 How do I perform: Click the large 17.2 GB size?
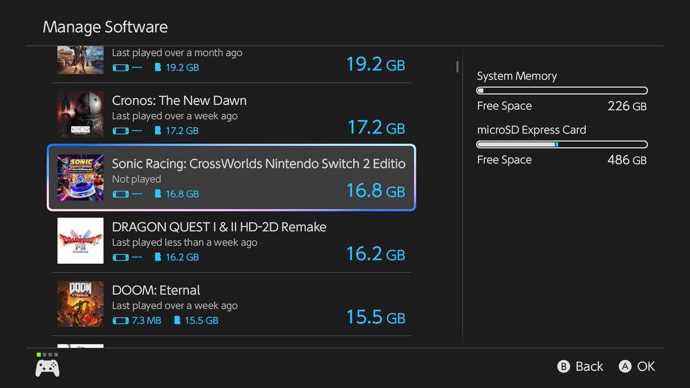tap(376, 127)
